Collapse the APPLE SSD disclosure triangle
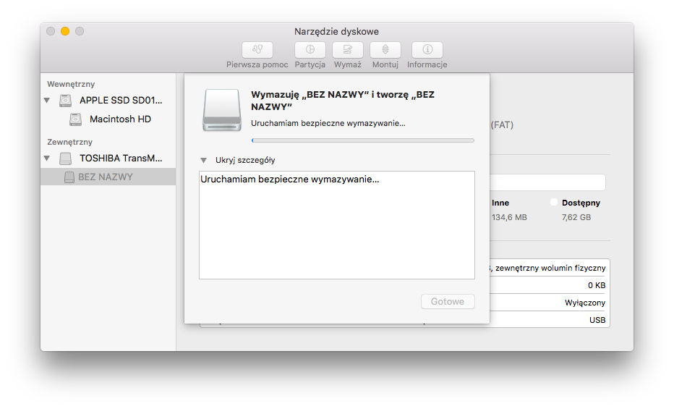This screenshot has height=409, width=674. pos(47,101)
